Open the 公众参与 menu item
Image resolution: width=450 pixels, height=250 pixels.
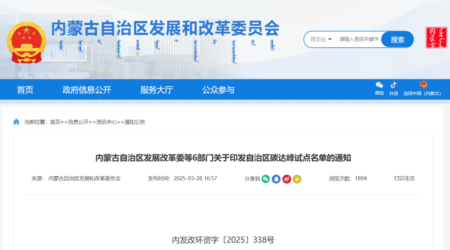click(x=218, y=90)
